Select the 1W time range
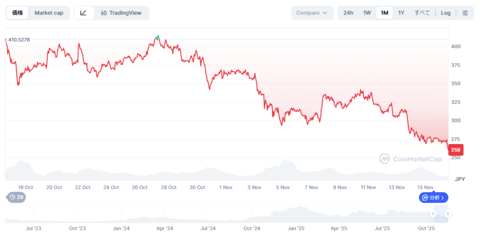The width and height of the screenshot is (480, 235). pyautogui.click(x=367, y=13)
